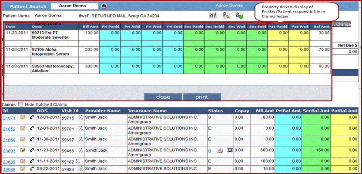
Task: Click the DOS column header
Action: 42,111
